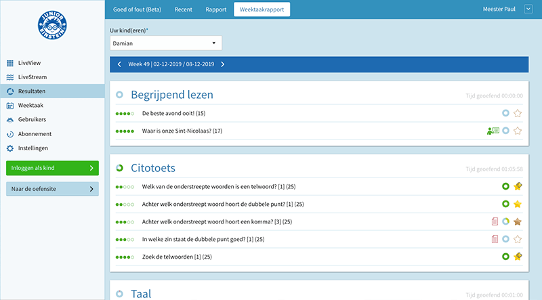
Task: Open Abonnement in the sidebar
Action: (35, 134)
